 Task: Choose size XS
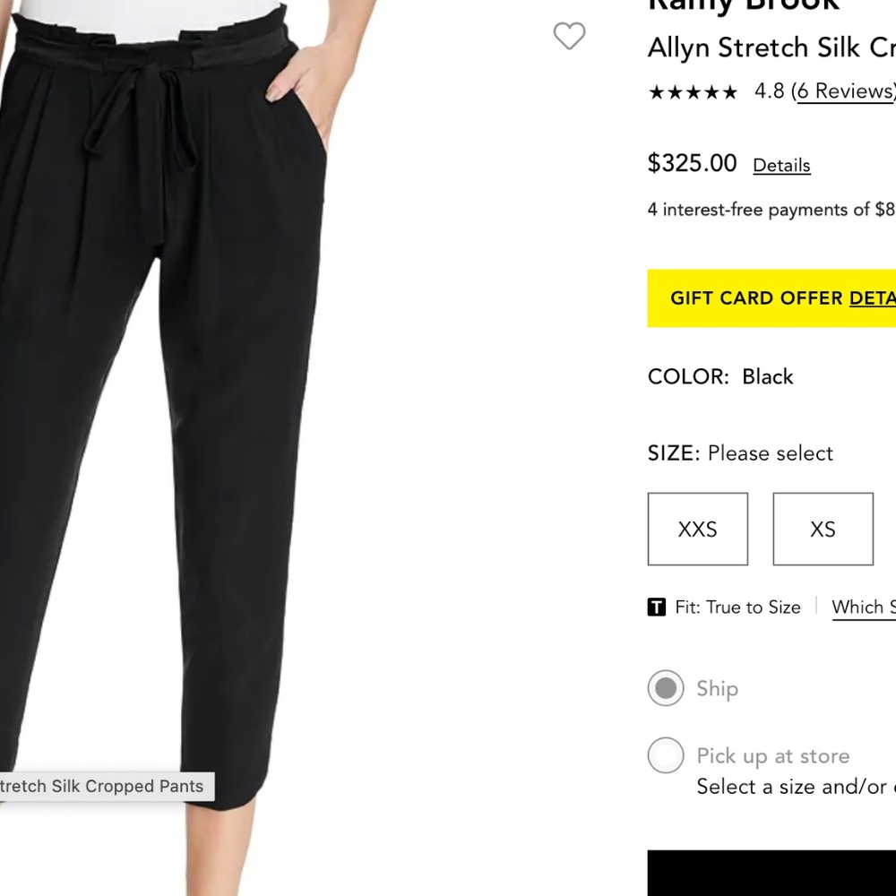click(822, 529)
